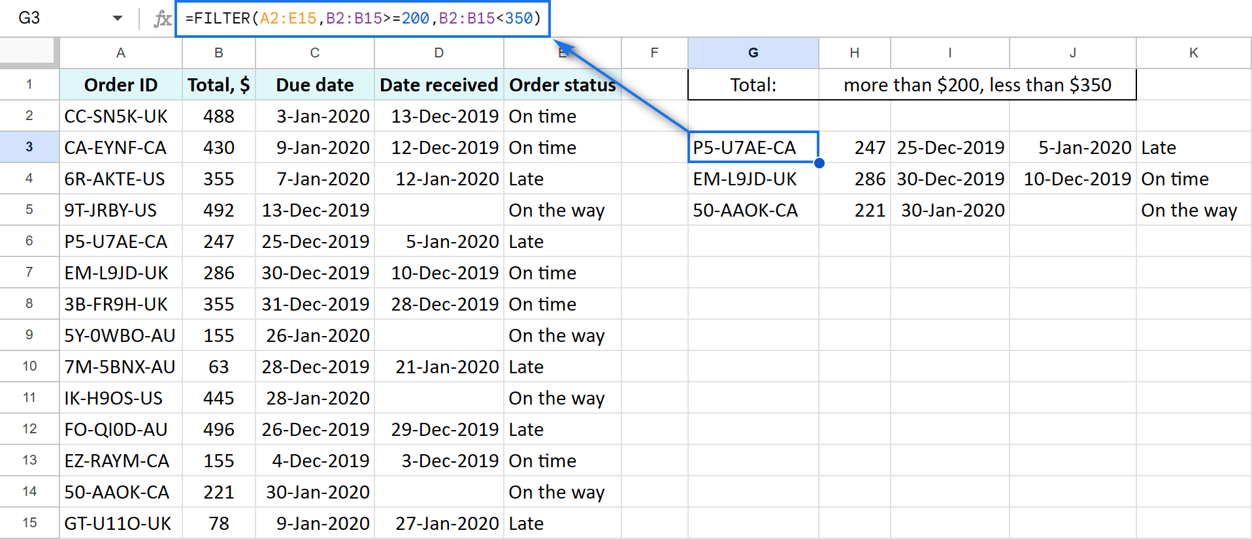The height and width of the screenshot is (539, 1252).
Task: Click the select-all corner box
Action: [29, 53]
